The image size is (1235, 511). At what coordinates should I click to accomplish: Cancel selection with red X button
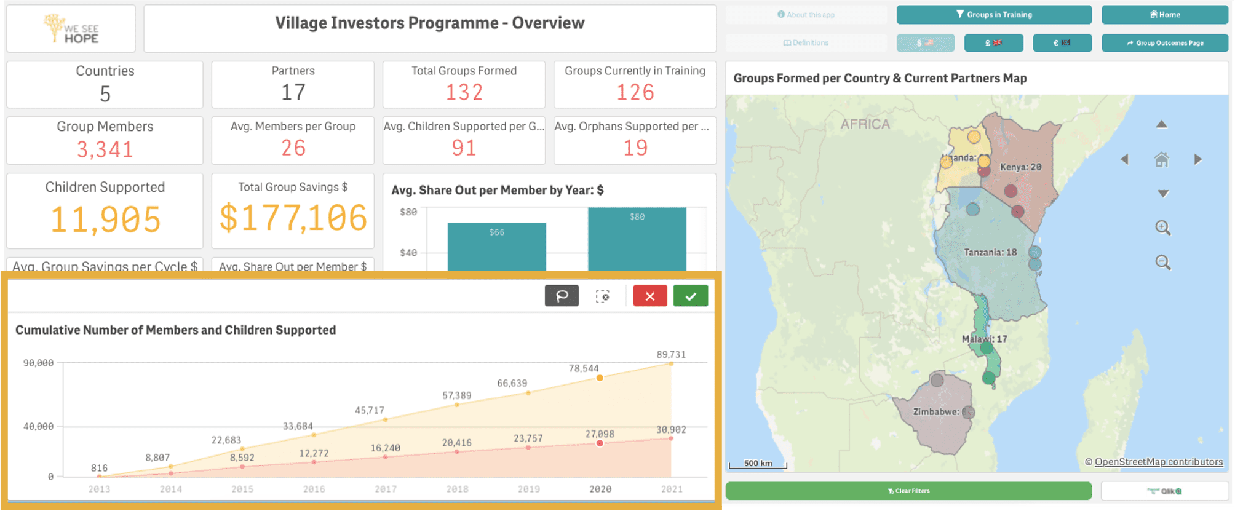[x=650, y=296]
